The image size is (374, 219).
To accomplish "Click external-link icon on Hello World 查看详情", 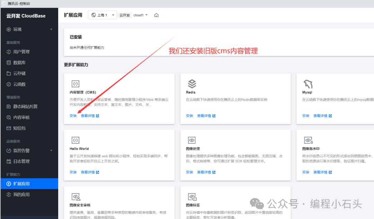I will coord(98,172).
